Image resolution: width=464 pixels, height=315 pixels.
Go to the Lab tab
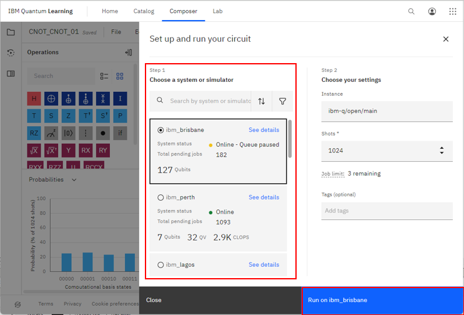217,11
